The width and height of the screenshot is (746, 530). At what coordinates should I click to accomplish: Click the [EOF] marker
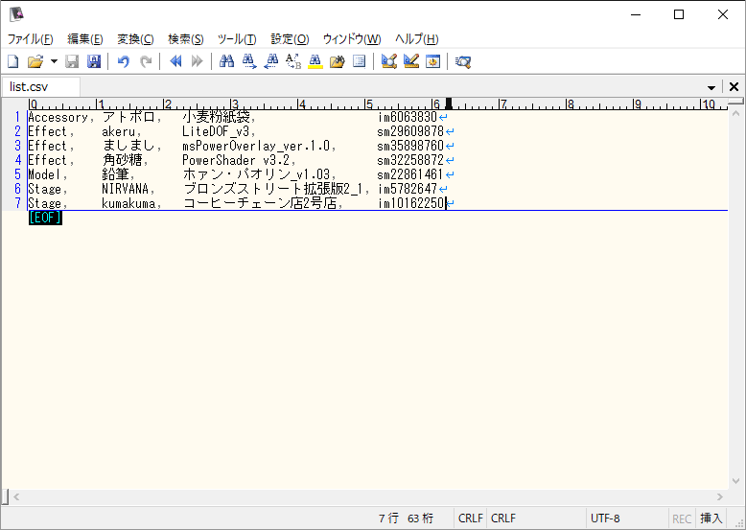tap(45, 218)
